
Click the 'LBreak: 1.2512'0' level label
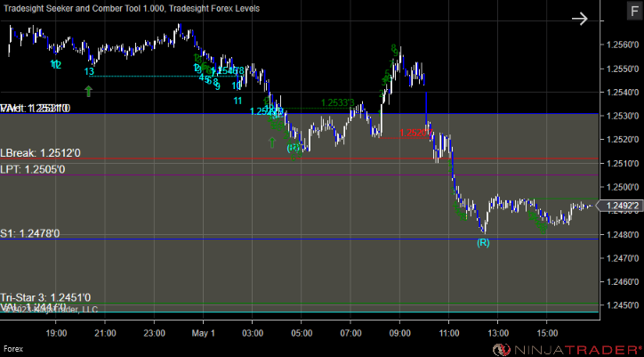40,153
